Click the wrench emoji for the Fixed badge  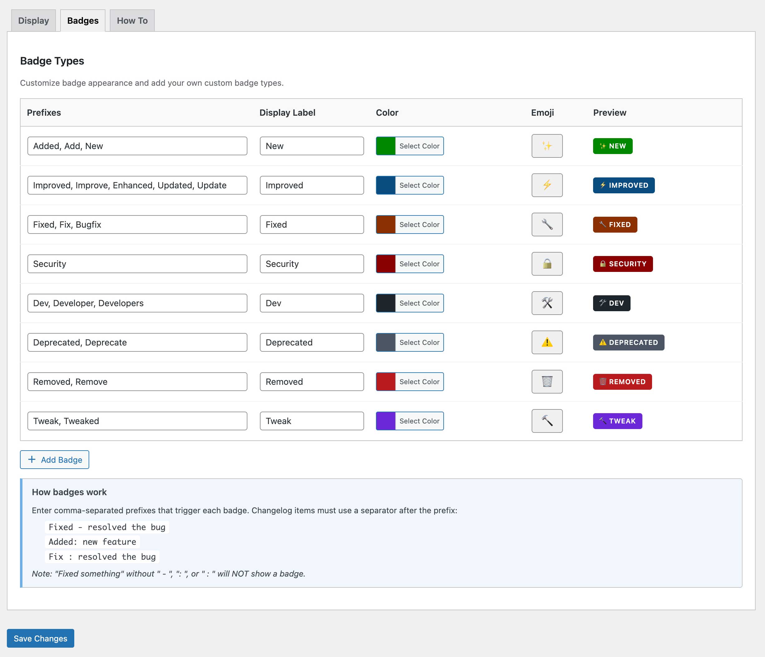[547, 225]
